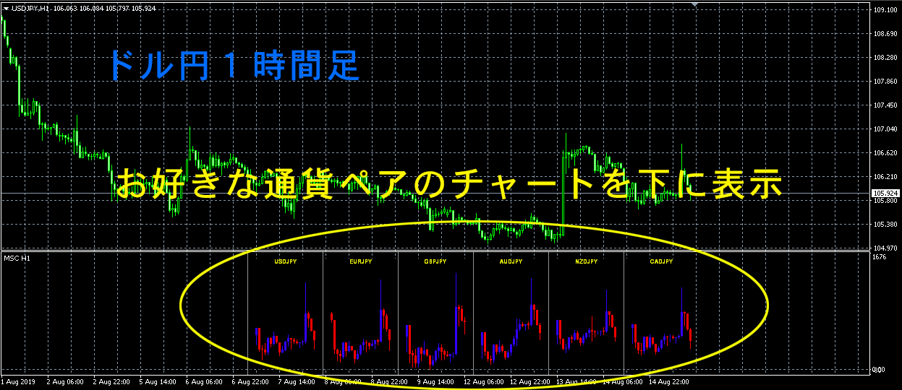Click the 2 Aug 22:00 time label
The height and width of the screenshot is (390, 902).
point(111,381)
